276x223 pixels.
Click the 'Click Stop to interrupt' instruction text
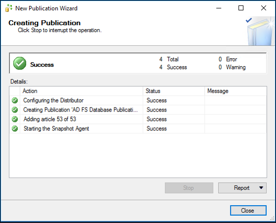(60, 30)
